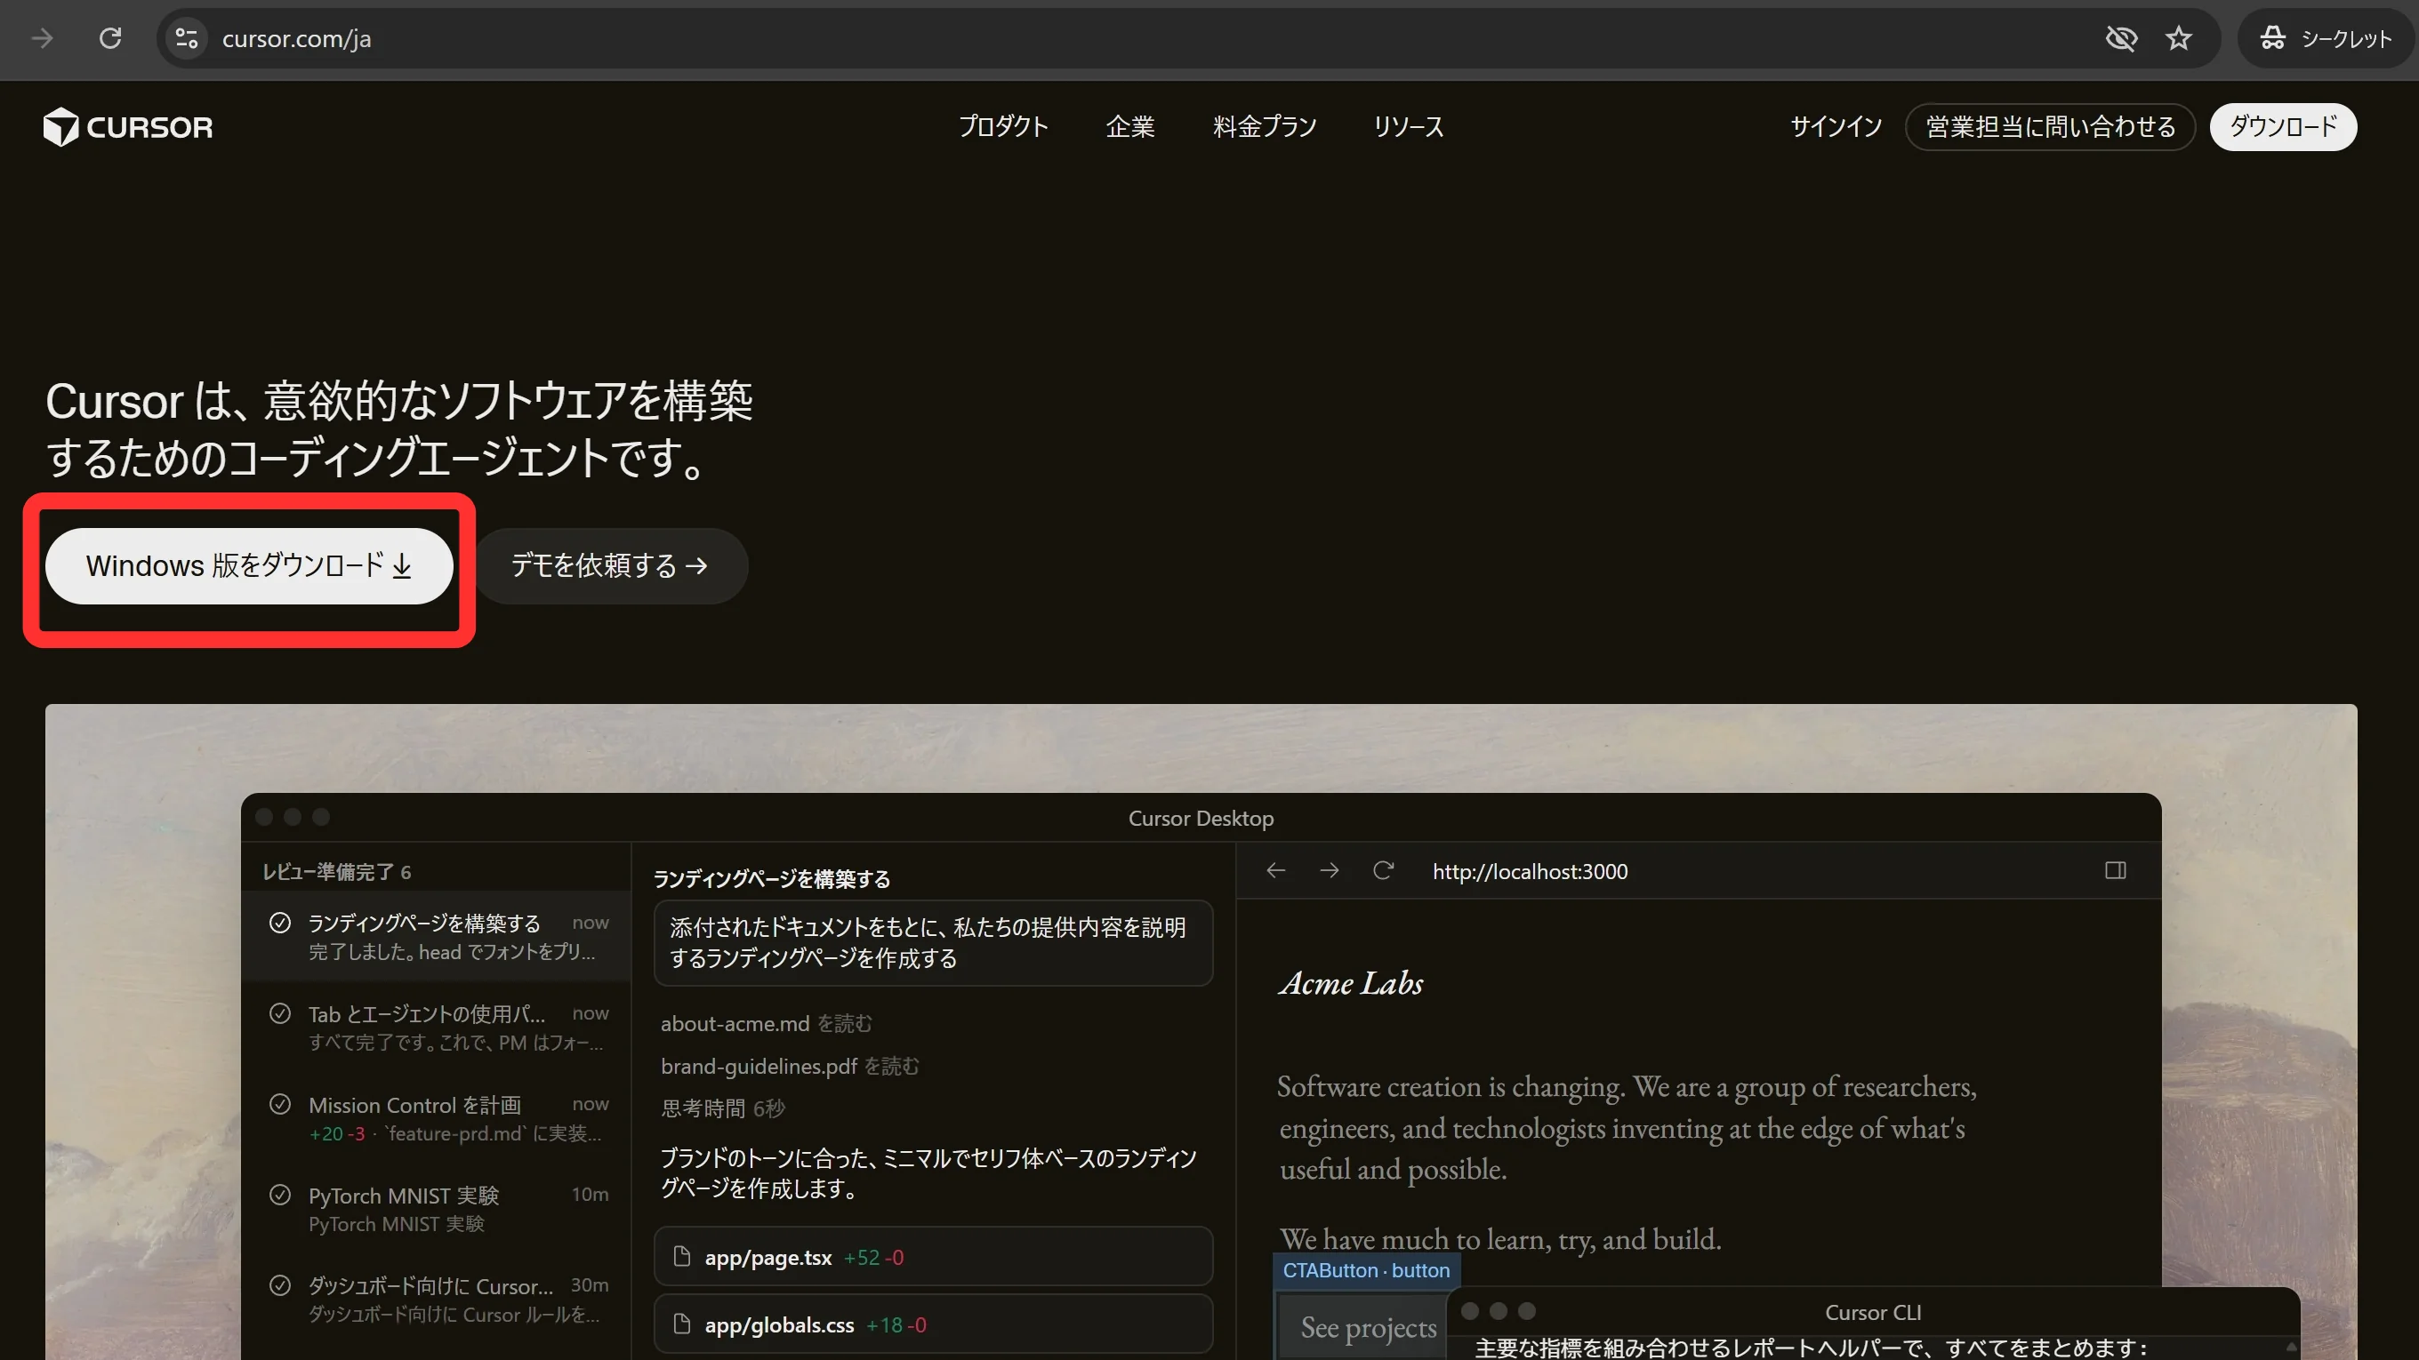
Task: Go forward with the browser forward arrow
Action: pyautogui.click(x=43, y=38)
